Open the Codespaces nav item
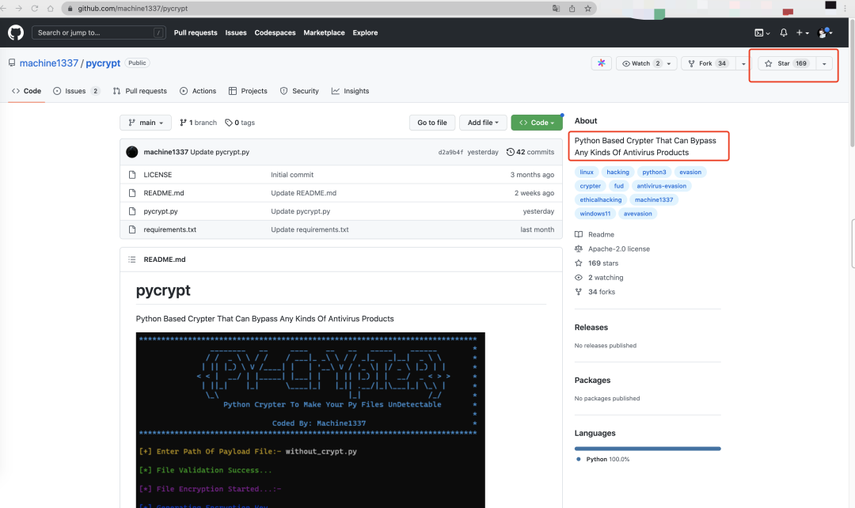The height and width of the screenshot is (508, 855). (275, 32)
